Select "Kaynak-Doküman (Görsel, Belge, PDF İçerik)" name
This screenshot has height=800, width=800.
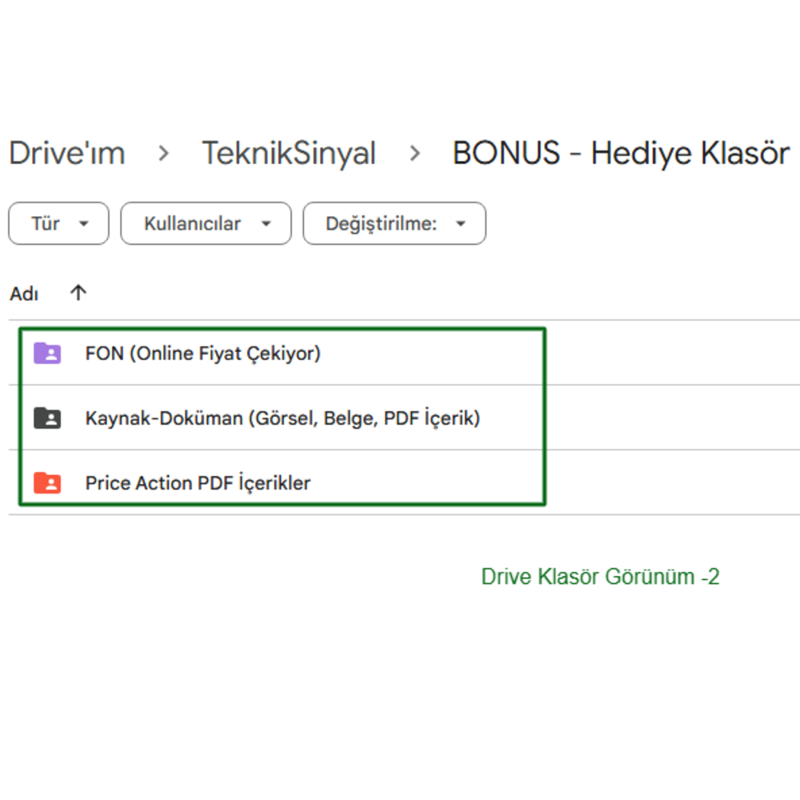pos(282,418)
